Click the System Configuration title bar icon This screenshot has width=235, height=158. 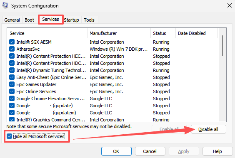[x=5, y=5]
